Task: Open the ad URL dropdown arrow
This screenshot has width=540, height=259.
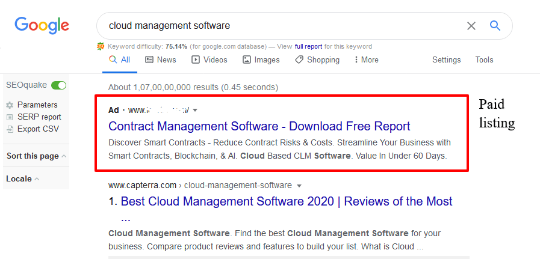Action: [195, 111]
